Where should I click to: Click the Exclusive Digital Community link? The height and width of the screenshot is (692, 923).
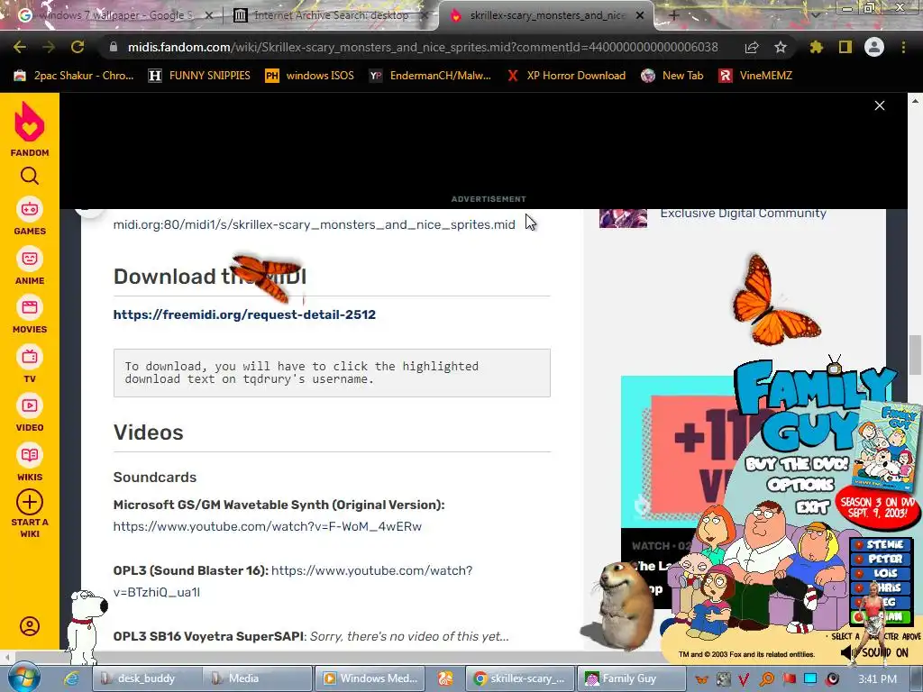click(x=743, y=213)
